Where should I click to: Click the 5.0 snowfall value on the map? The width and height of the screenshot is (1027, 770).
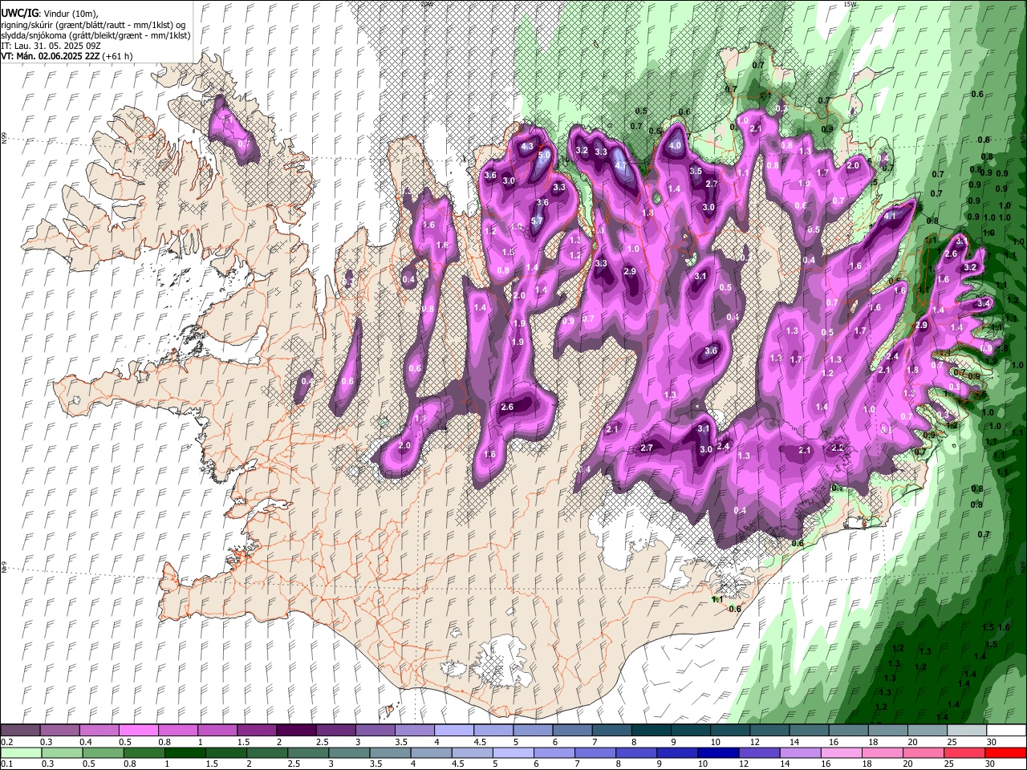coord(544,155)
